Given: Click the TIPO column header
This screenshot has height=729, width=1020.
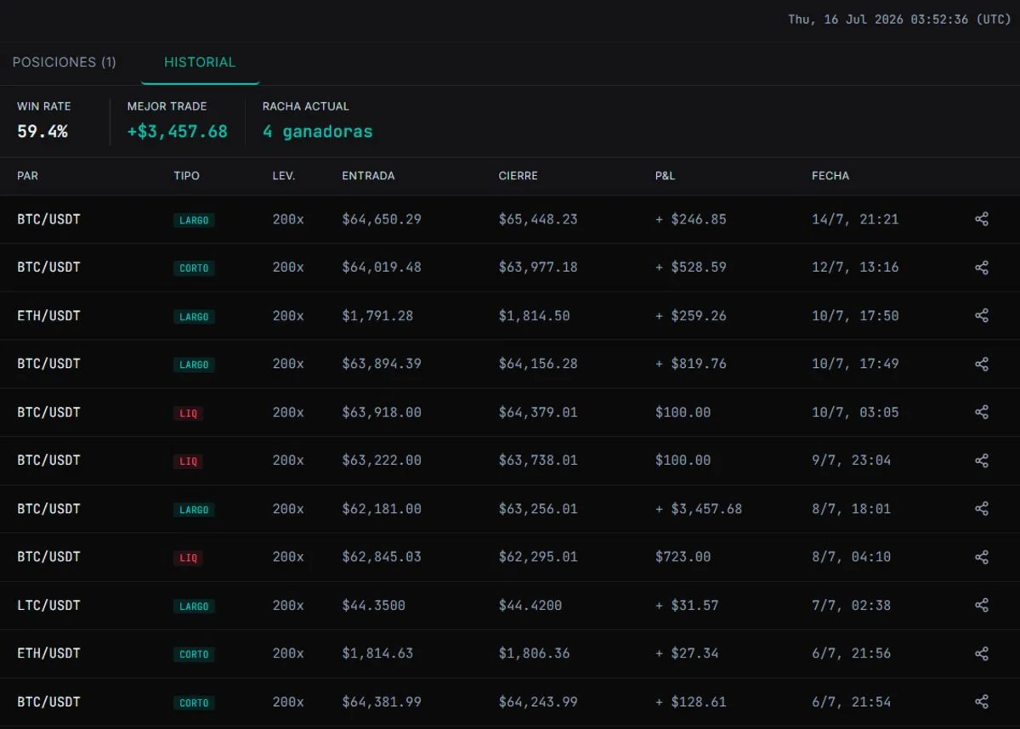Looking at the screenshot, I should [186, 176].
